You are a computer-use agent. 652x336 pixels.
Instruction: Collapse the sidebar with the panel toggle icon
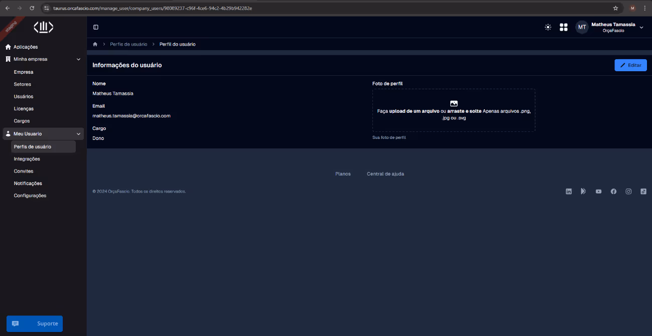96,27
